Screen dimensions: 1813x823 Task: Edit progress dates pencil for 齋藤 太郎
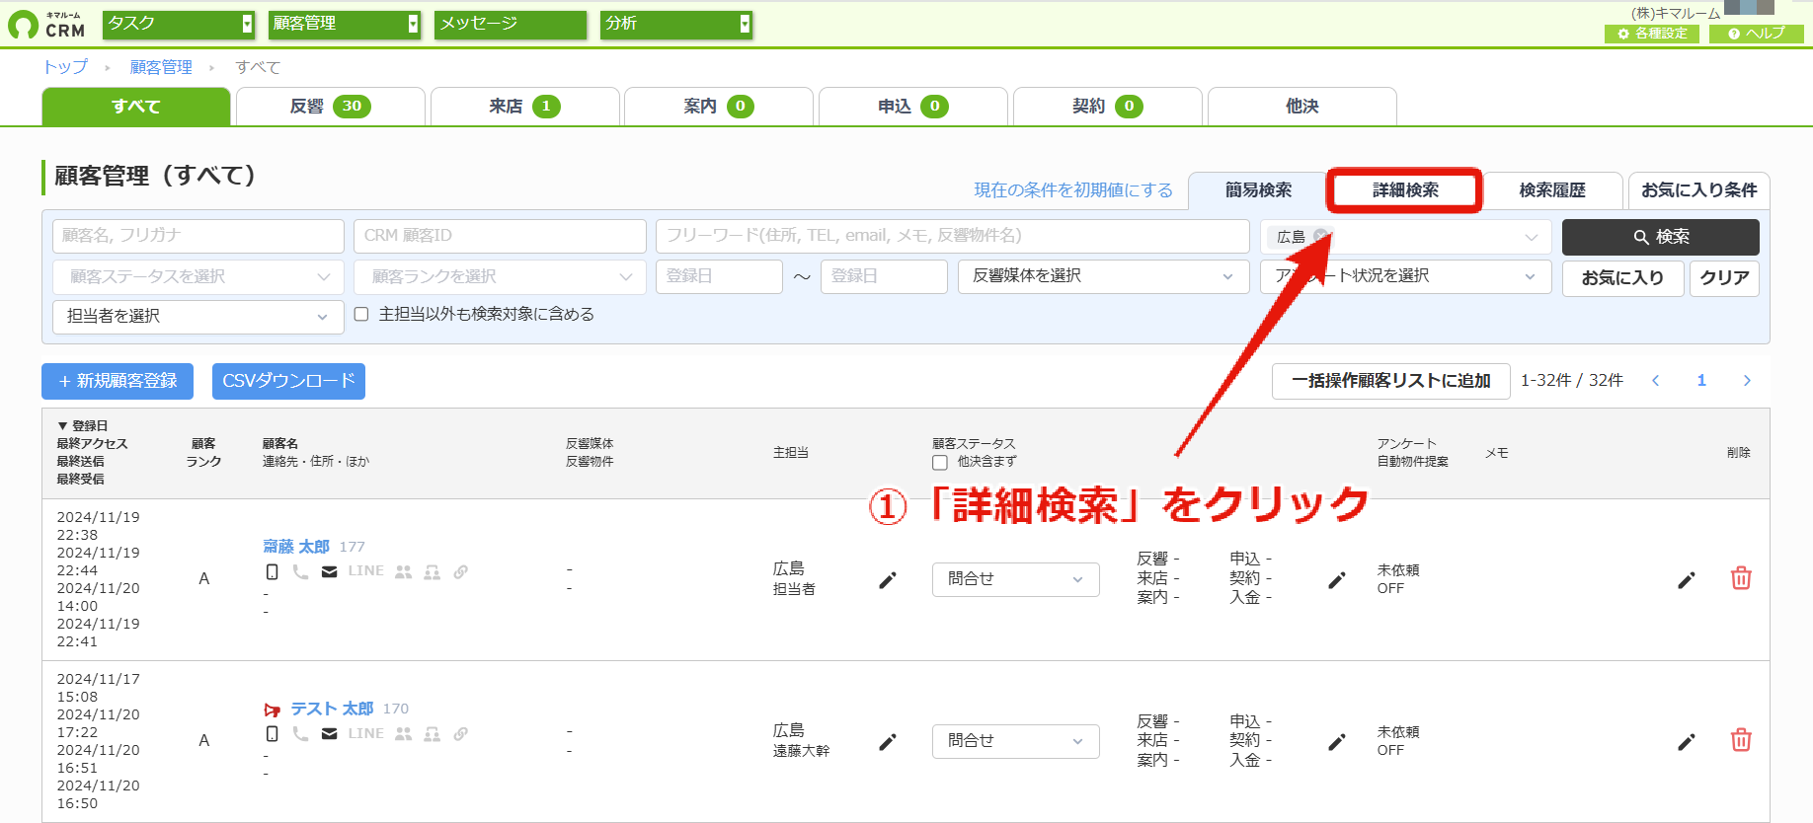tap(1337, 580)
